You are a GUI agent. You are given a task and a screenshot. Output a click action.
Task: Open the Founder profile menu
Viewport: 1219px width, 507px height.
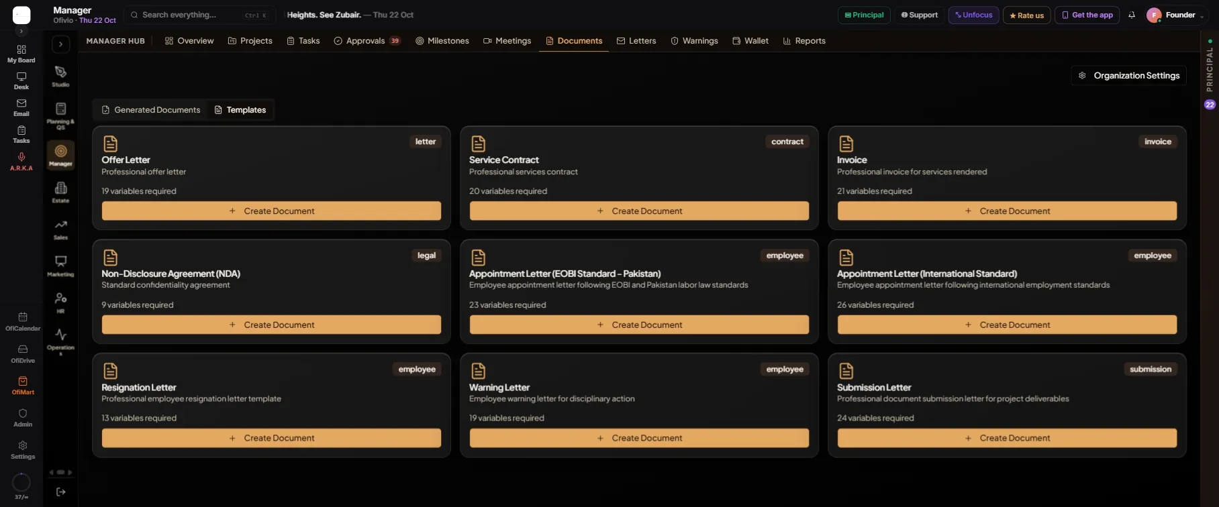pyautogui.click(x=1175, y=15)
